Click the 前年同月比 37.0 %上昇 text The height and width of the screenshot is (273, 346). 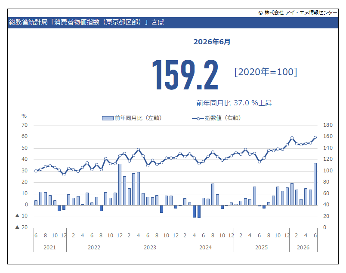[x=234, y=103]
